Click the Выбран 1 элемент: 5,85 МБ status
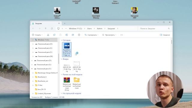 [55, 97]
